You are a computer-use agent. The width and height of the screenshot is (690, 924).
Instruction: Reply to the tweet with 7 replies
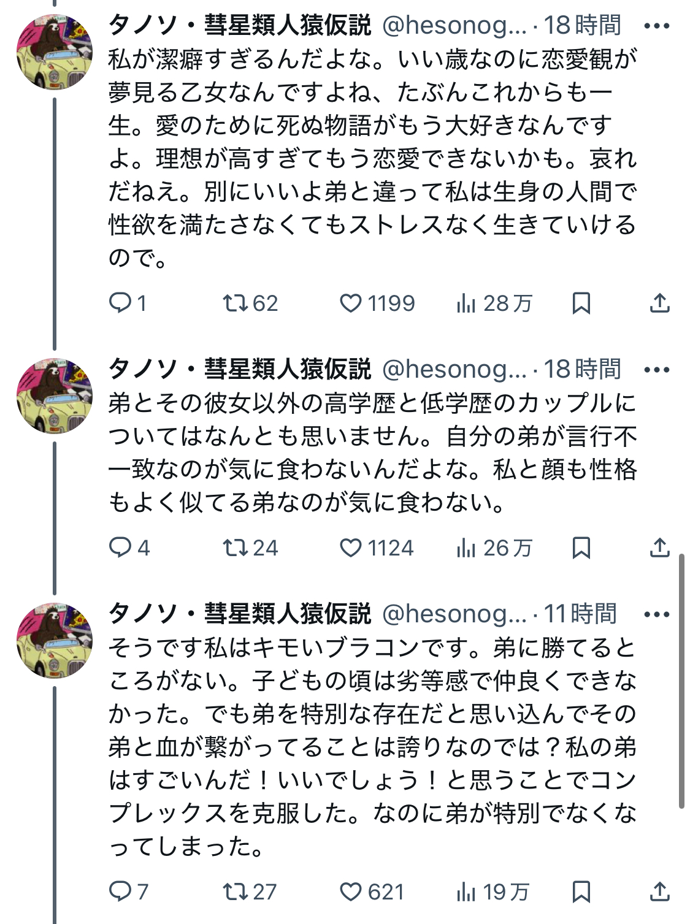[x=120, y=892]
